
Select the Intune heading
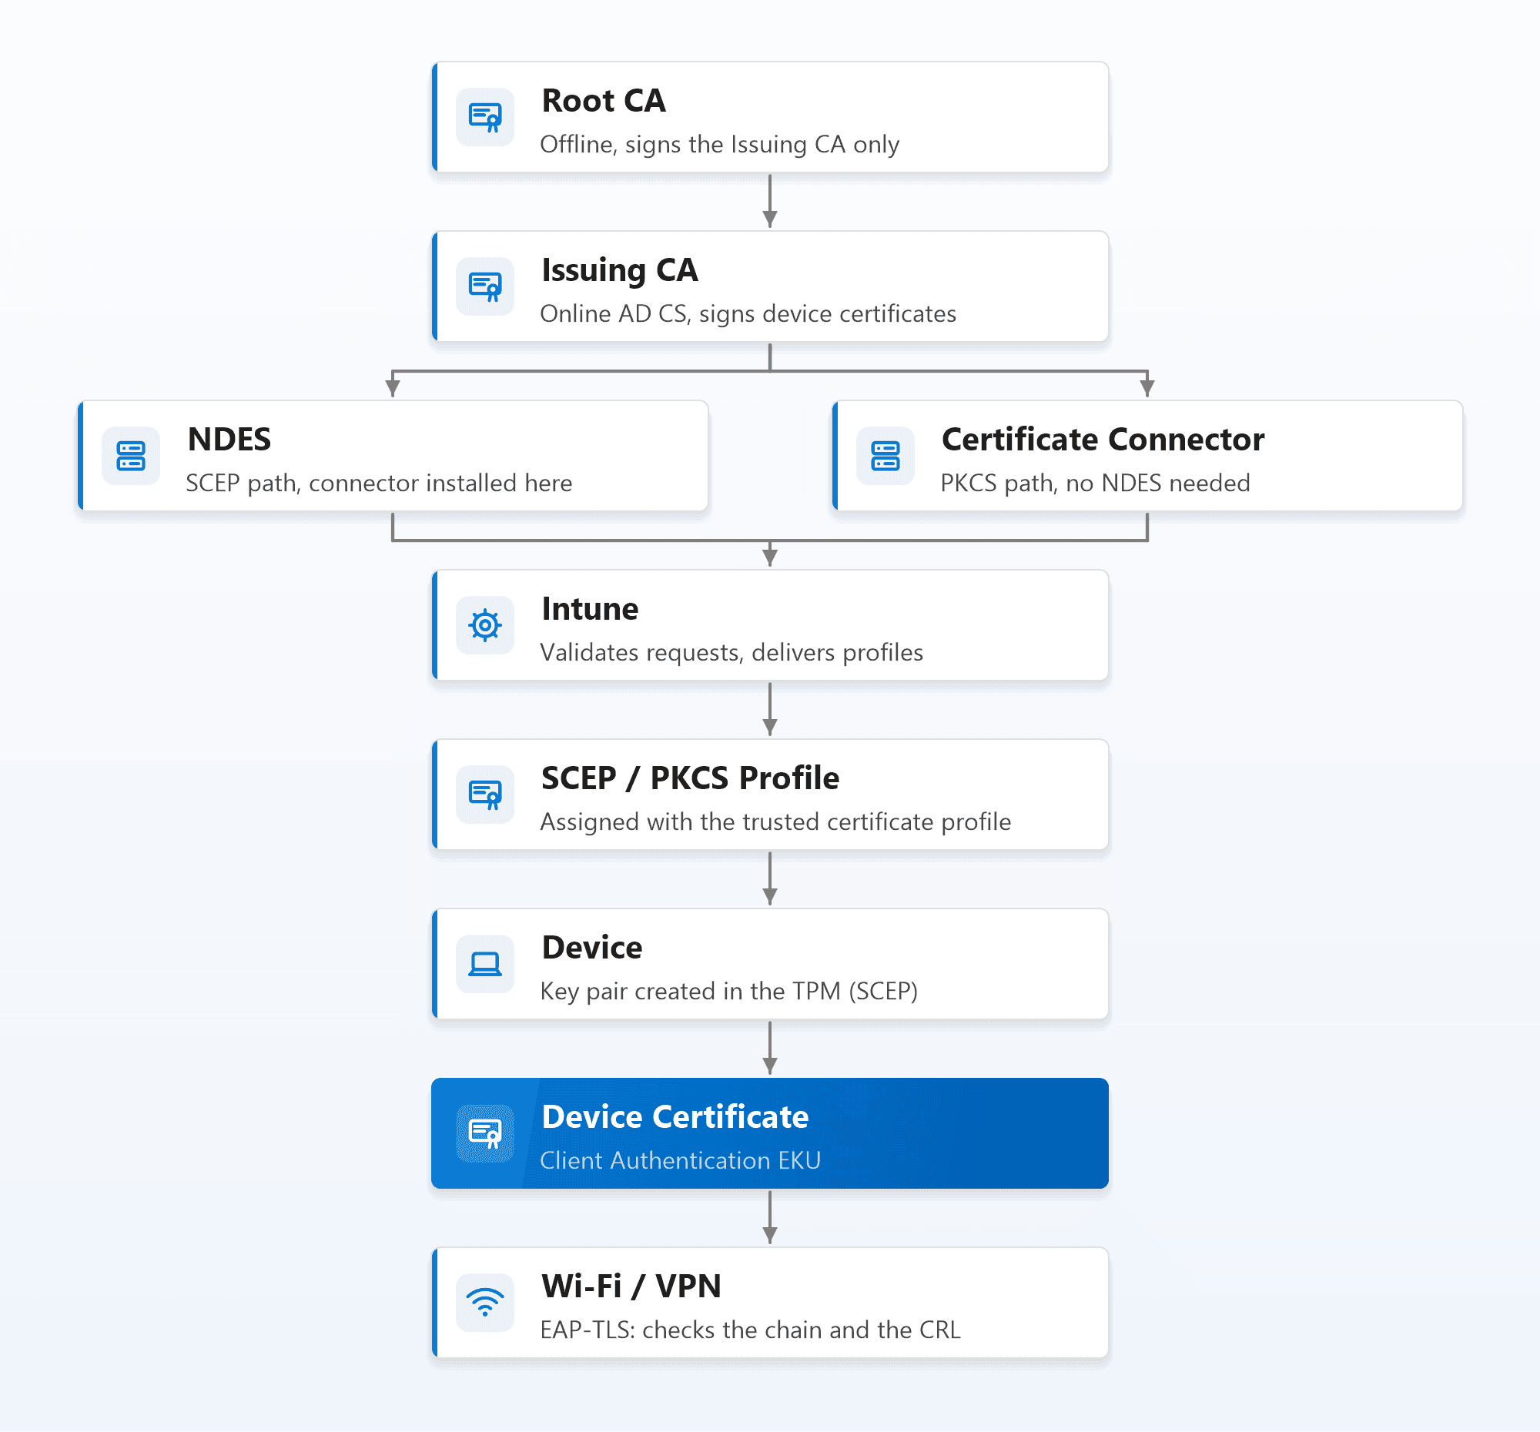pos(590,609)
